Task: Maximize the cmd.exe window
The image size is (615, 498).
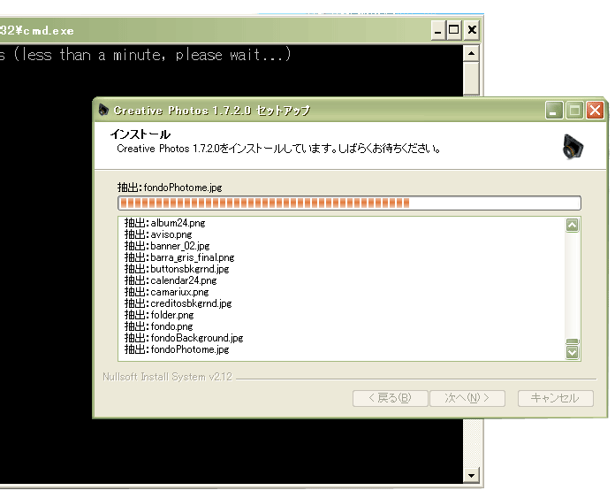Action: [454, 31]
